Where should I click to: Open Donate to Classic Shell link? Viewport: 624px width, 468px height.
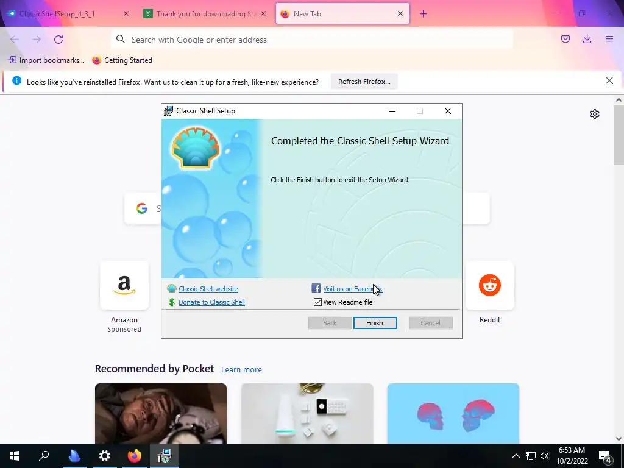coord(211,302)
